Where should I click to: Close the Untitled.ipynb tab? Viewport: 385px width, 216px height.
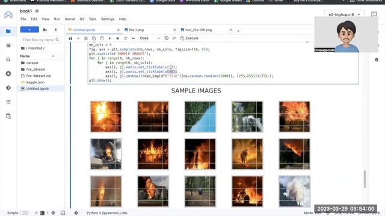(119, 30)
